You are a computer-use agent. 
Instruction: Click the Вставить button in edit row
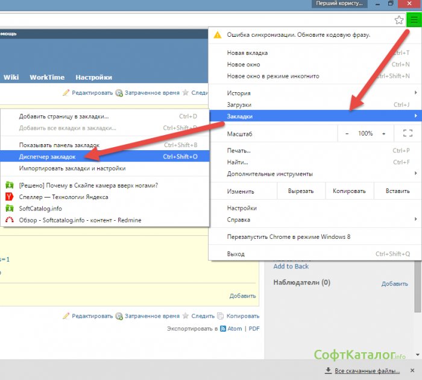click(397, 191)
